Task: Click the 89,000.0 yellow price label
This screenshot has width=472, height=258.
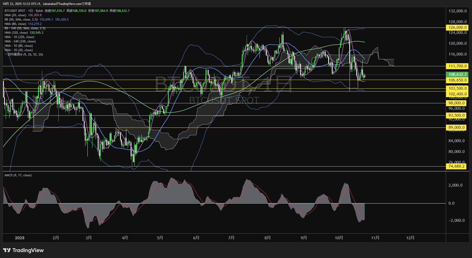Action: pos(457,127)
